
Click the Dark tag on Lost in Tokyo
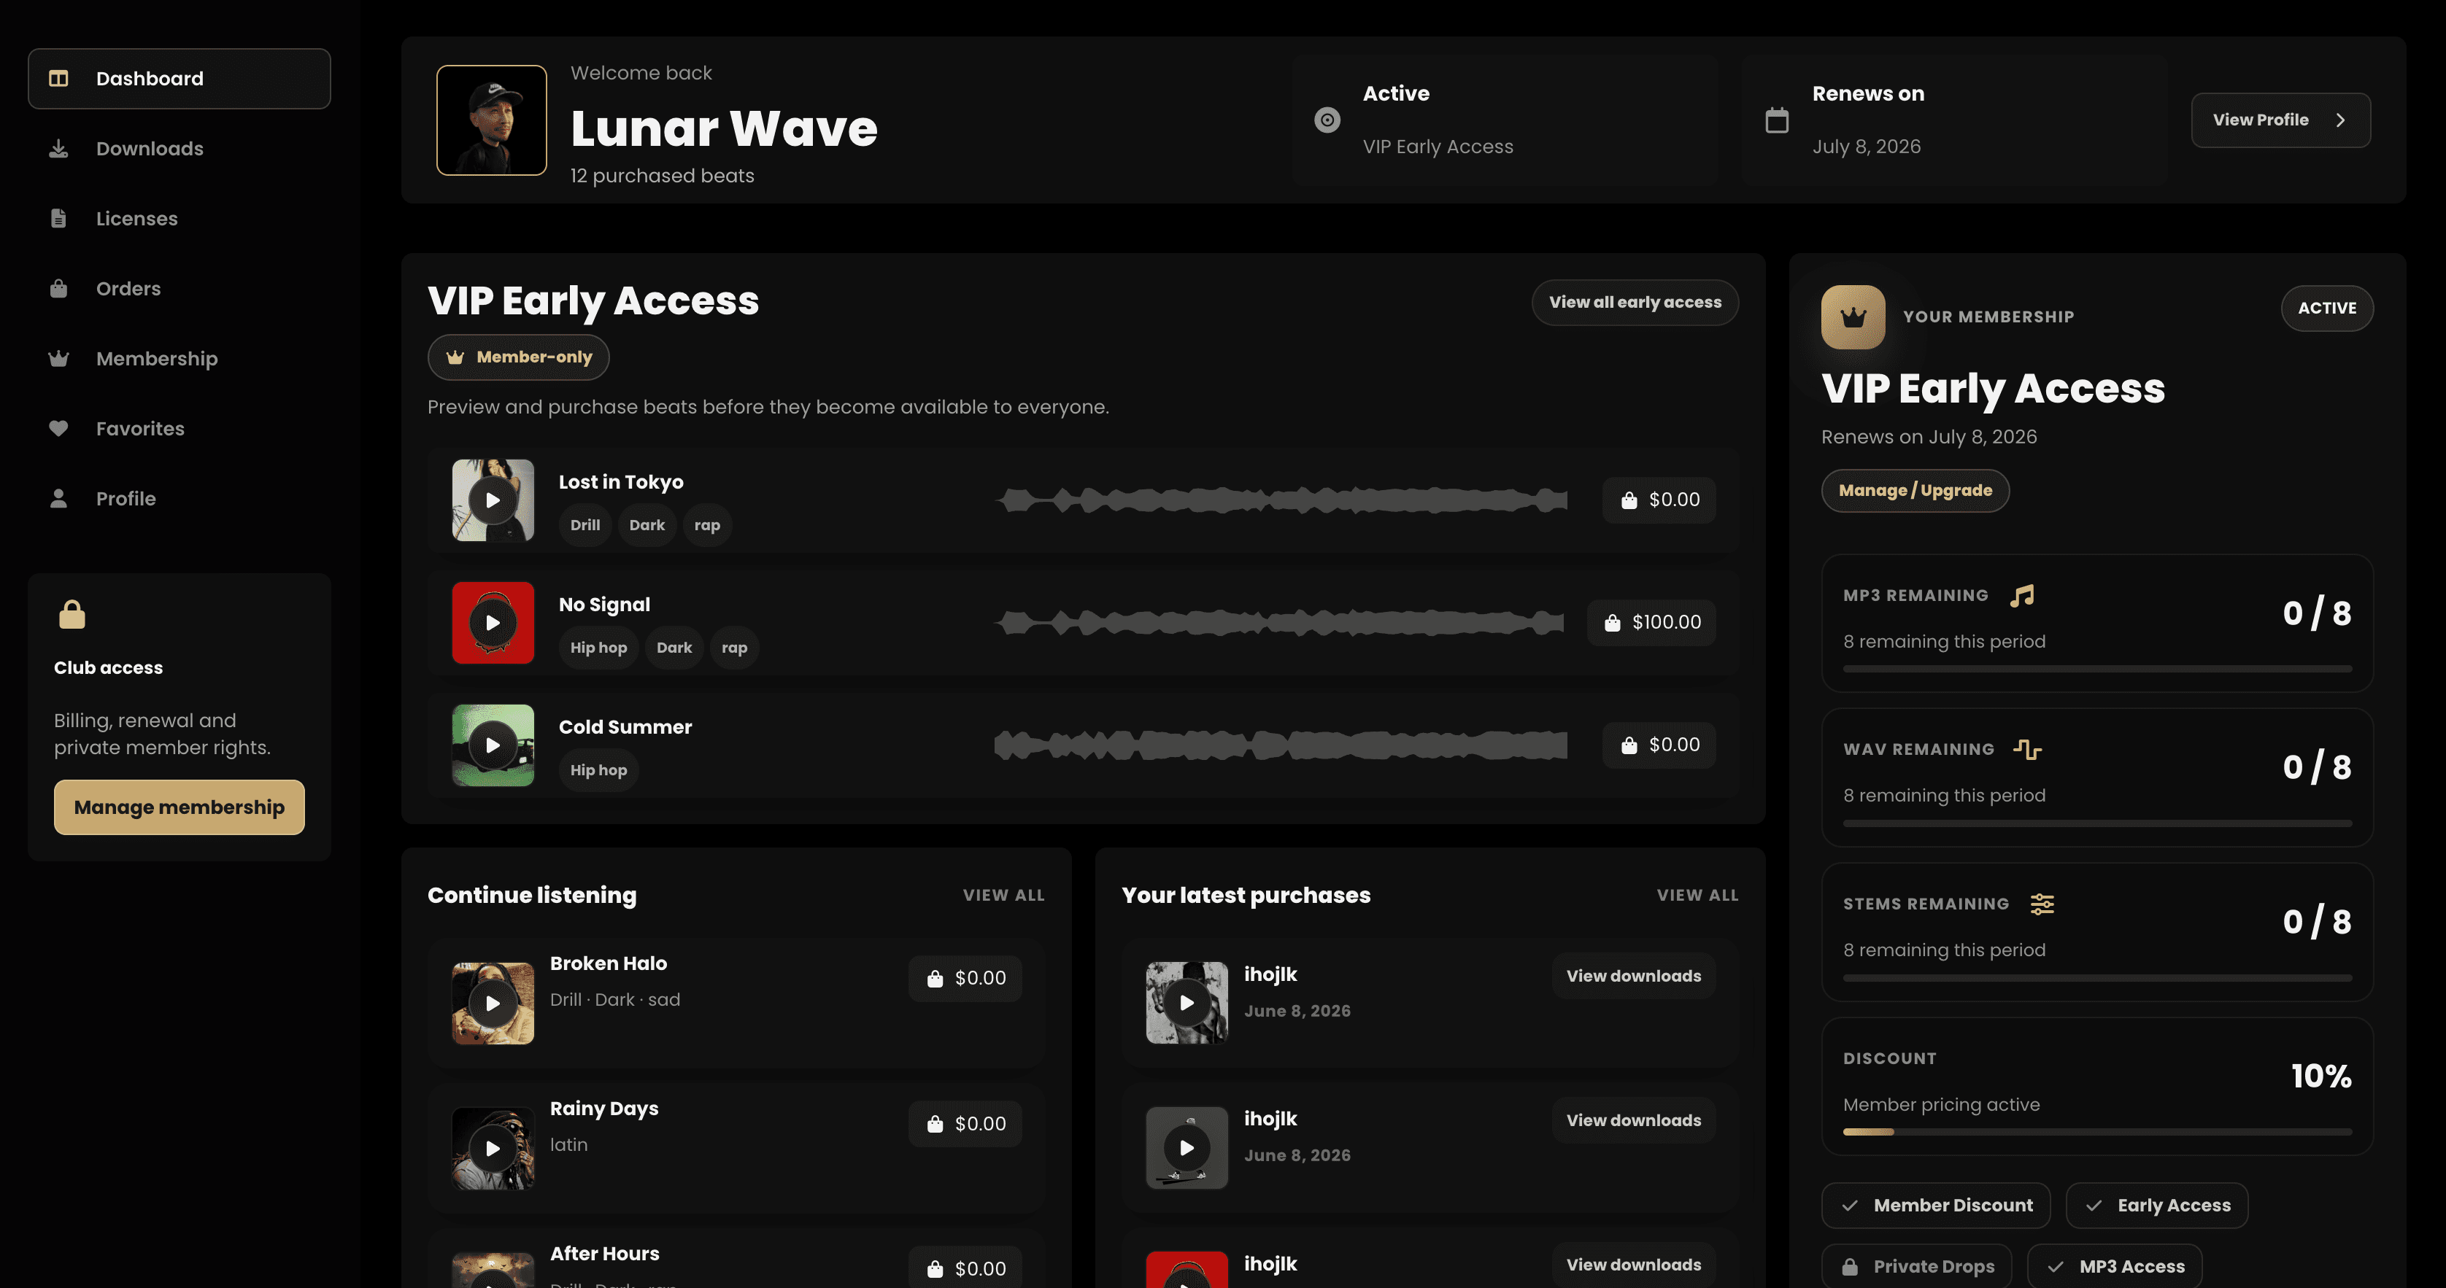coord(647,525)
